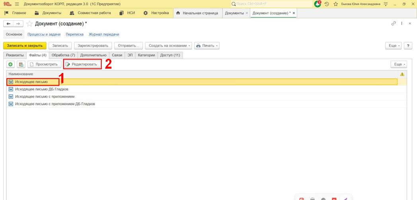
Task: Open the 'Реквизиты' tab
Action: [14, 55]
